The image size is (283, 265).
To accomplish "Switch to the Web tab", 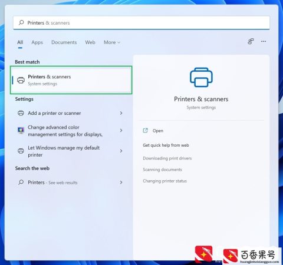I will click(90, 42).
